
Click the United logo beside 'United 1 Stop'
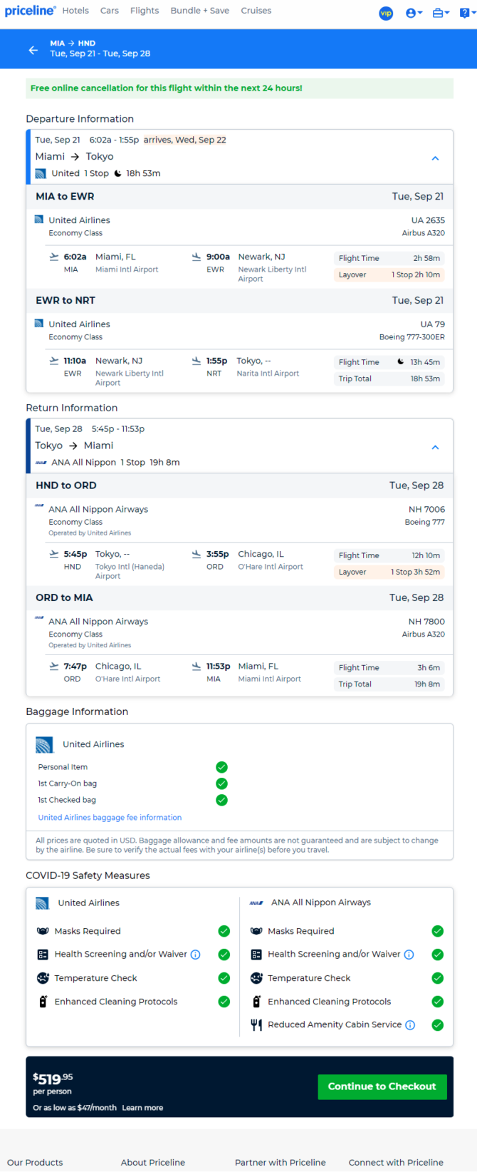pos(41,173)
